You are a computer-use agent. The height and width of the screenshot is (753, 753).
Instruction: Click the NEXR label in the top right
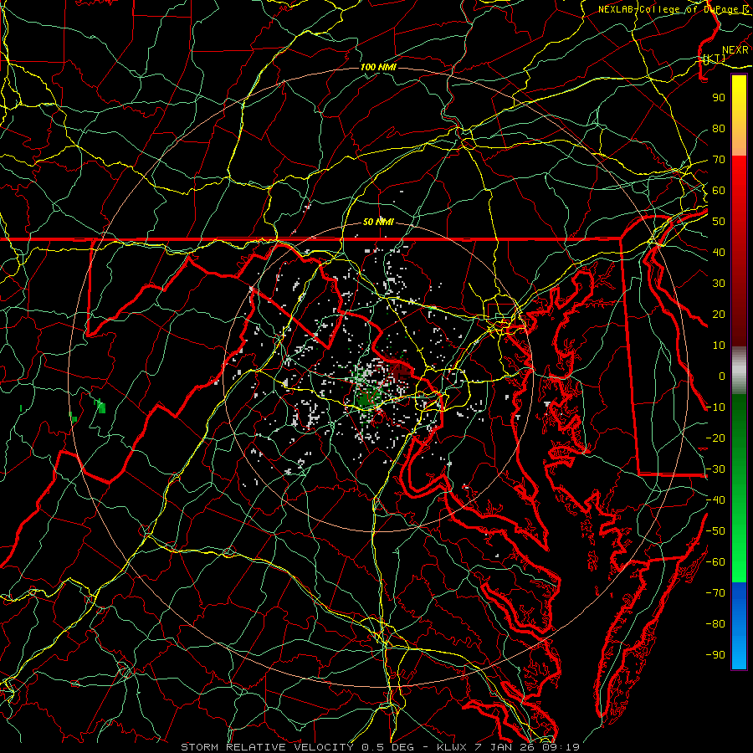click(735, 50)
